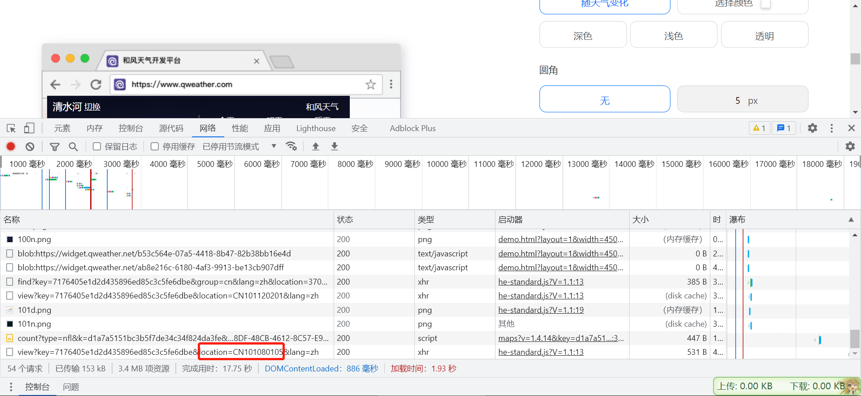
Task: Open the network filter funnel
Action: point(55,146)
